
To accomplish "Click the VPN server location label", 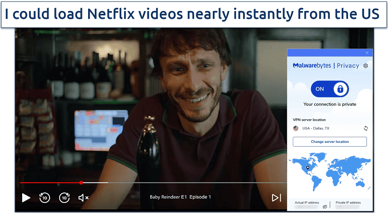I will pyautogui.click(x=310, y=120).
